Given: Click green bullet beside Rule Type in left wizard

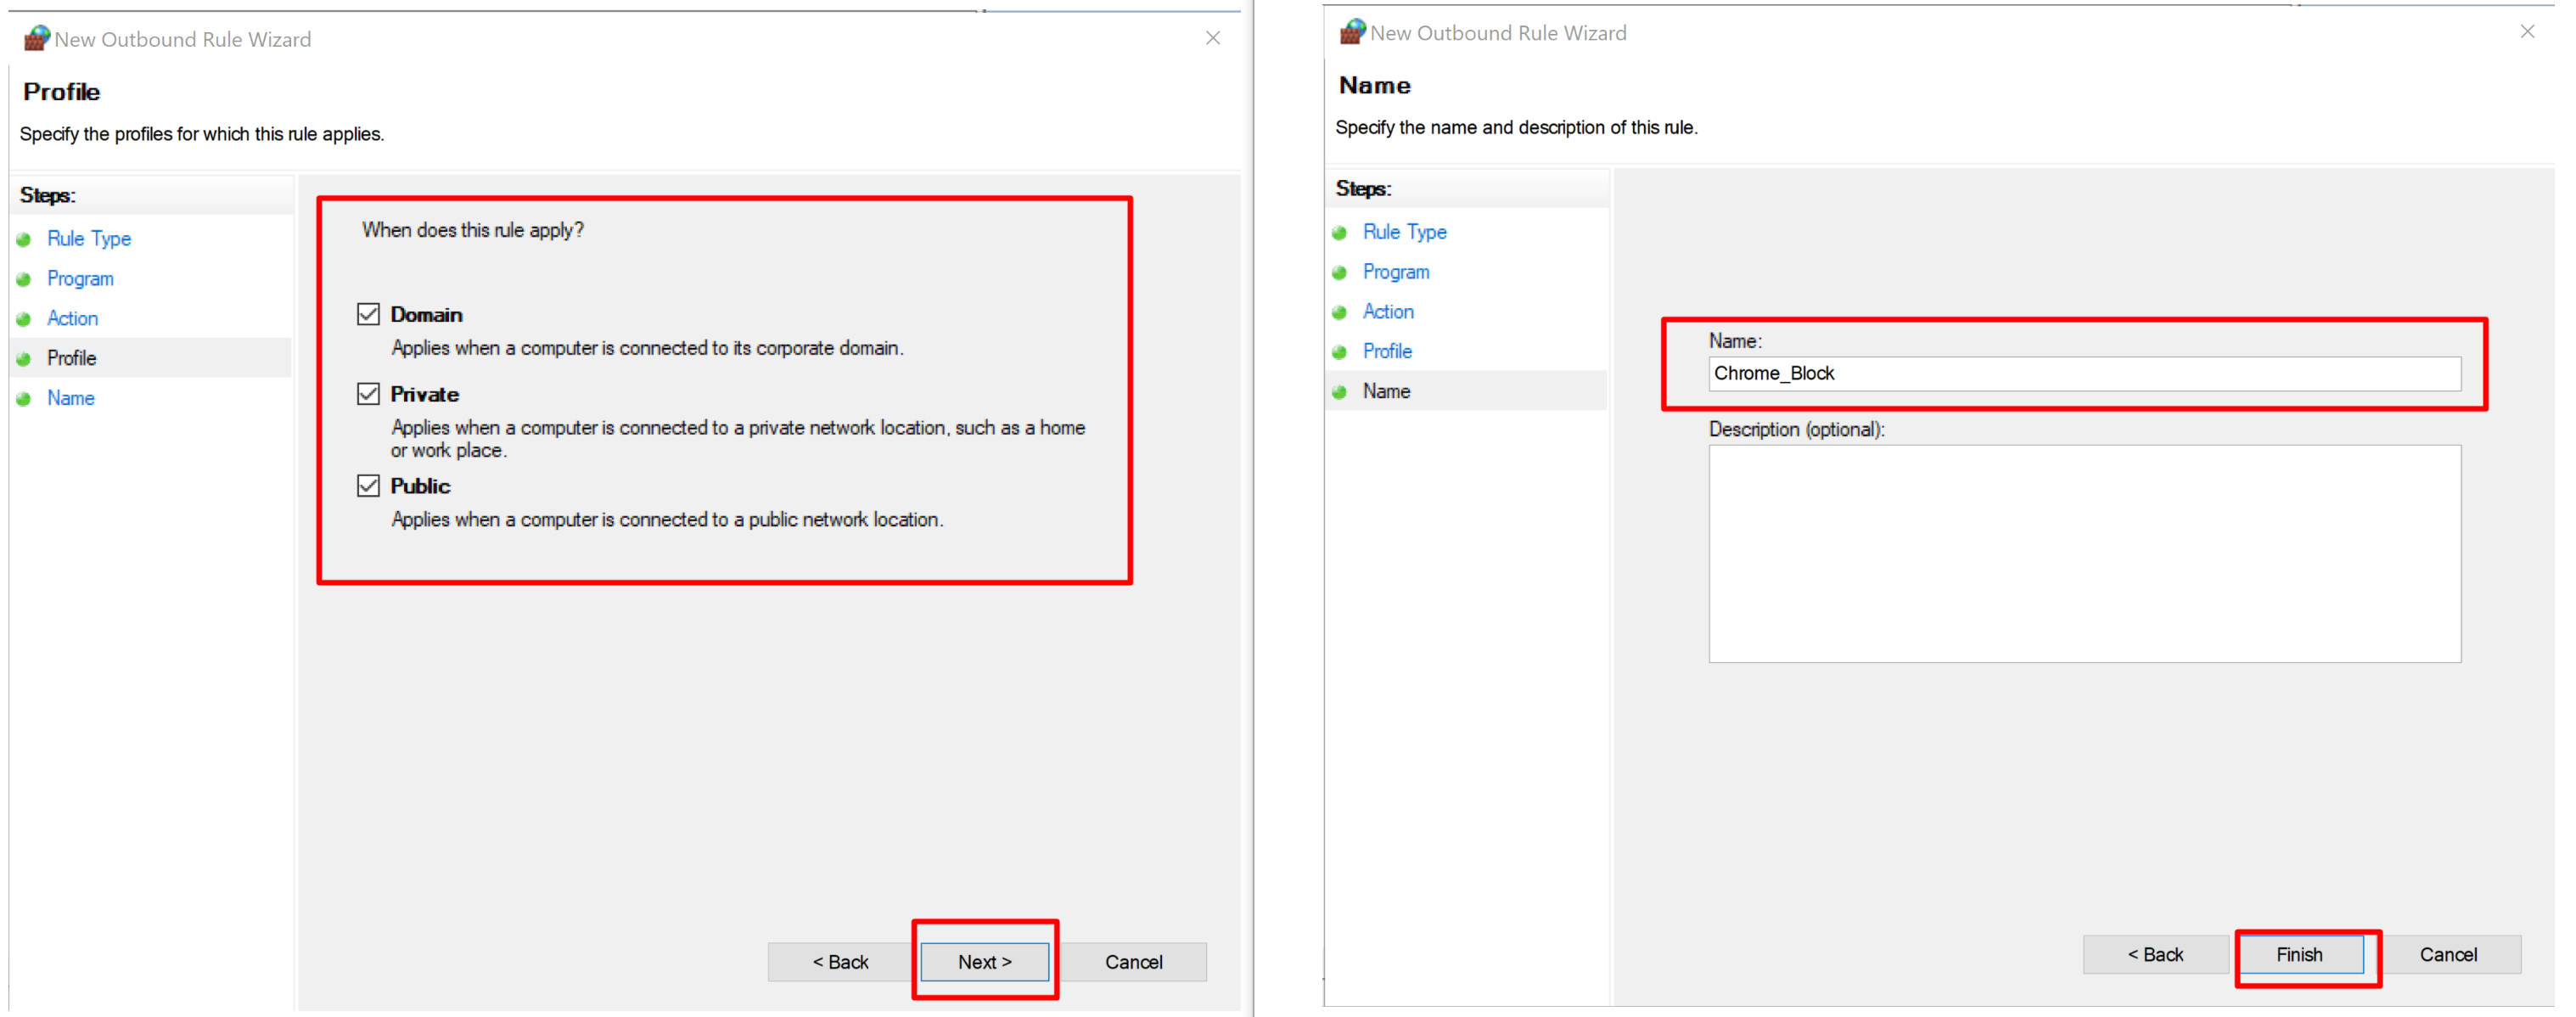Looking at the screenshot, I should pos(24,239).
